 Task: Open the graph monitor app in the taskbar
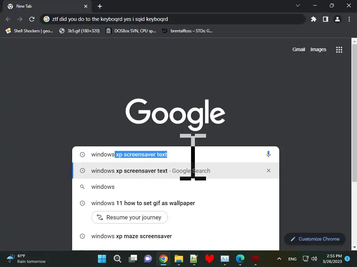[225, 259]
